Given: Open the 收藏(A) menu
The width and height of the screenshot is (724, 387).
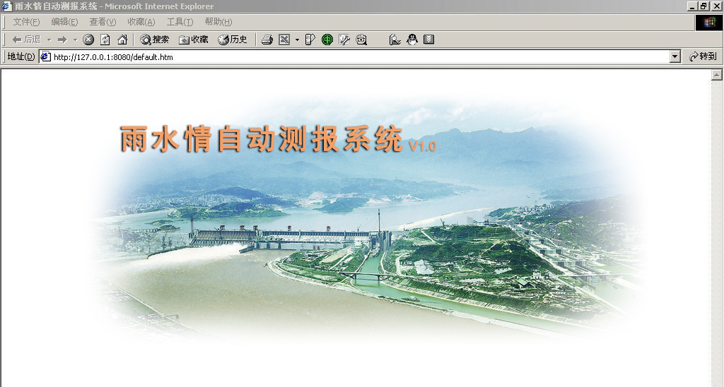Looking at the screenshot, I should pyautogui.click(x=141, y=22).
